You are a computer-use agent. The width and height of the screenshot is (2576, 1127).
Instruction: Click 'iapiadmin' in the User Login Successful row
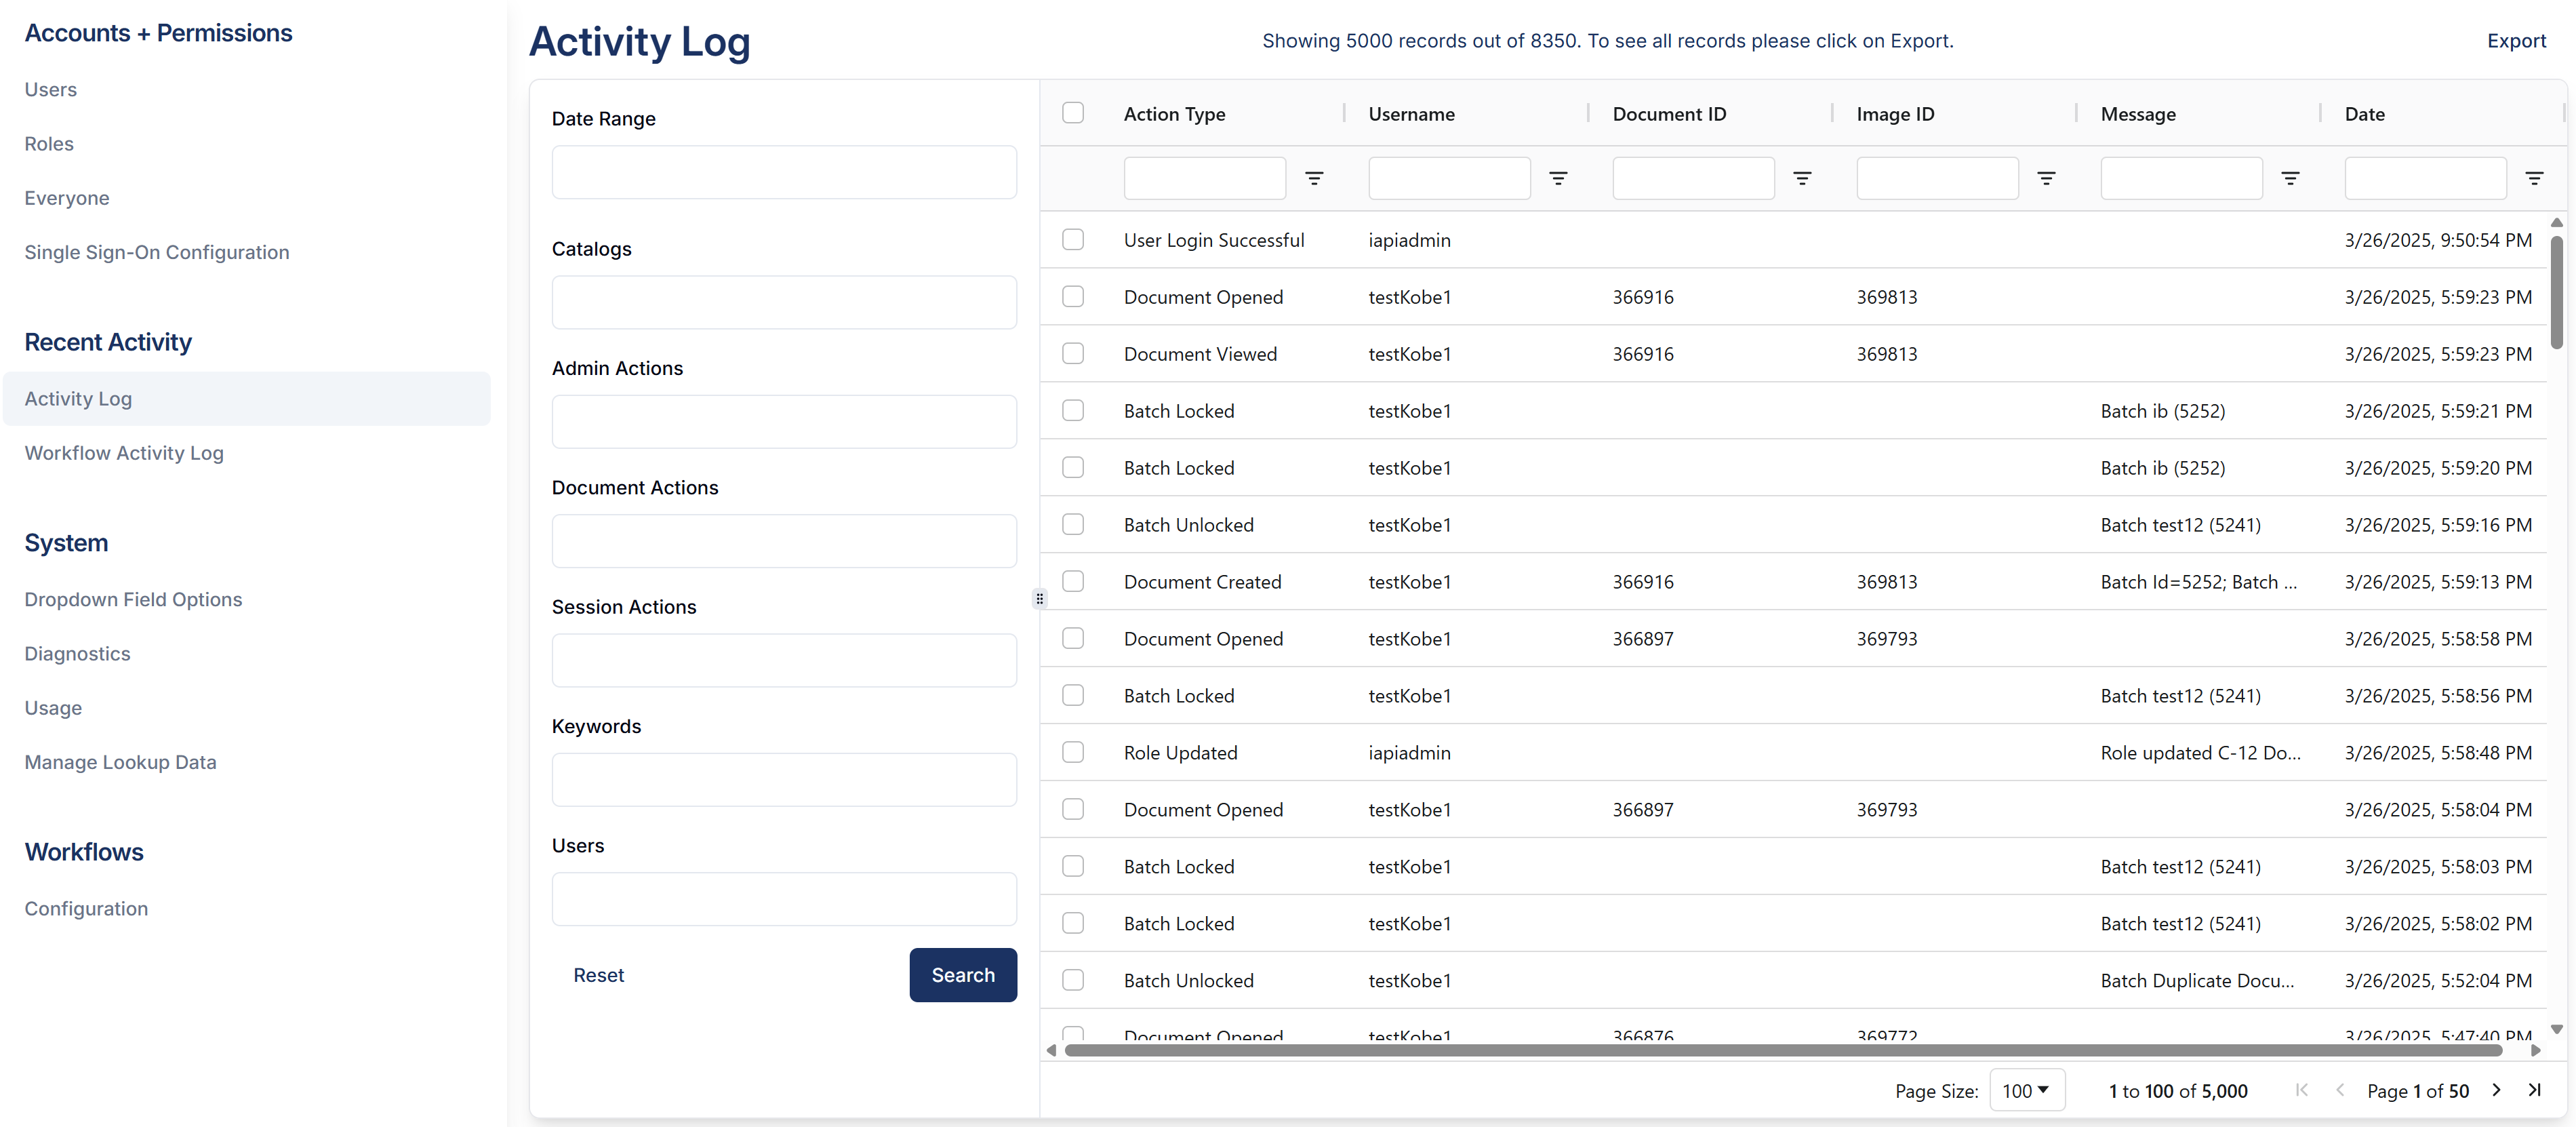coord(1409,240)
